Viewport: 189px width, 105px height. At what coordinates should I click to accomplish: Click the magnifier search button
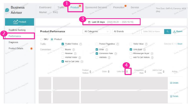(x=168, y=31)
